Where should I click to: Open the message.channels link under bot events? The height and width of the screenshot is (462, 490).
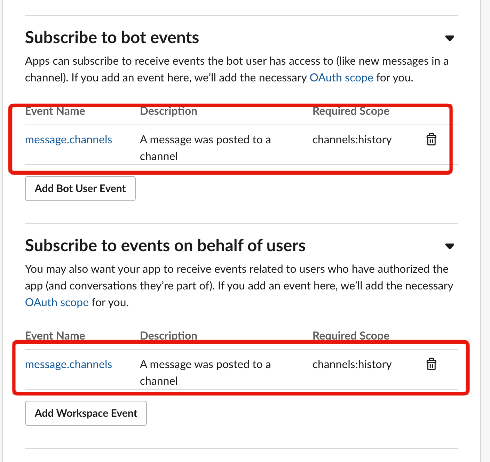tap(69, 140)
